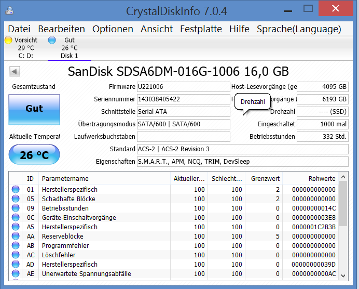359x289 pixels.
Task: Go to previous disk with left arrow button
Action: pos(15,71)
